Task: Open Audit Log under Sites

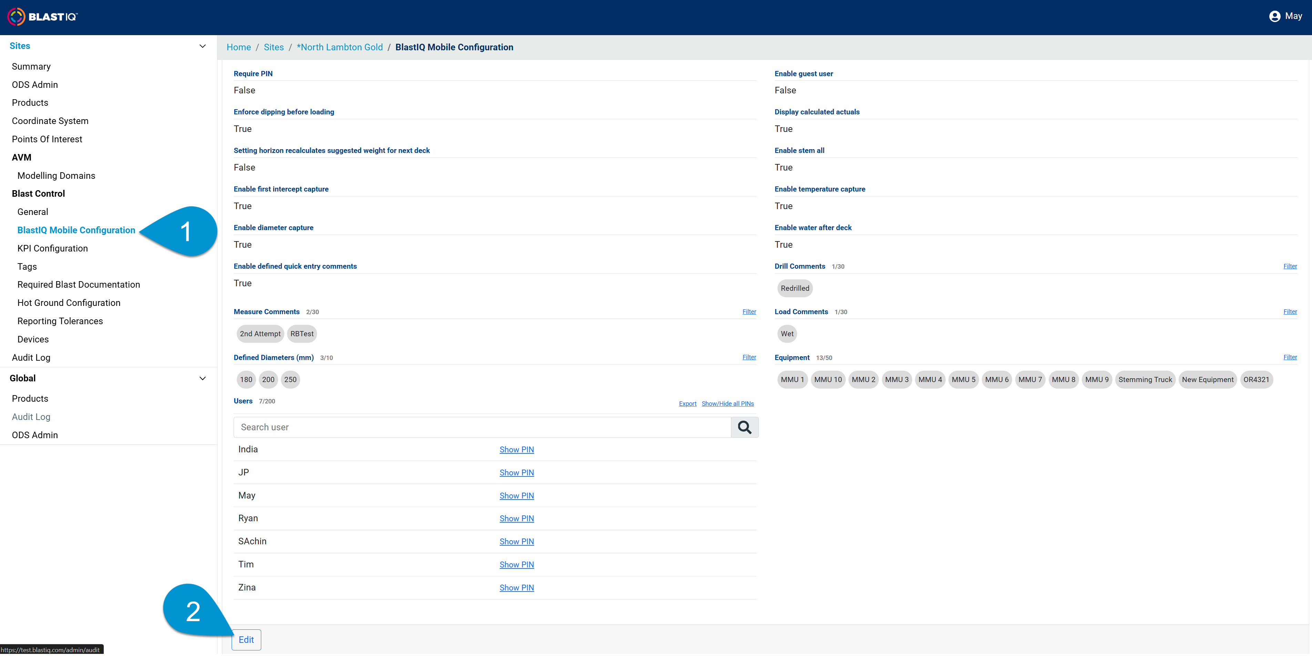Action: click(31, 358)
